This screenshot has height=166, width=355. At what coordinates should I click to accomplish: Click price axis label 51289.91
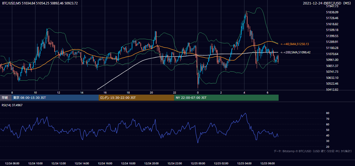[x=332, y=42]
